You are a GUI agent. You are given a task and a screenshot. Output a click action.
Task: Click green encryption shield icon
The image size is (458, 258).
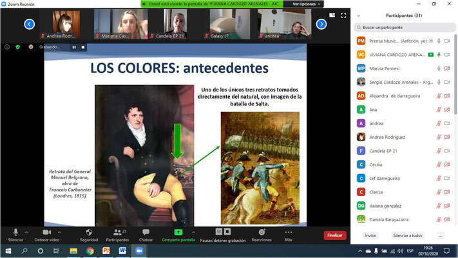(18, 47)
